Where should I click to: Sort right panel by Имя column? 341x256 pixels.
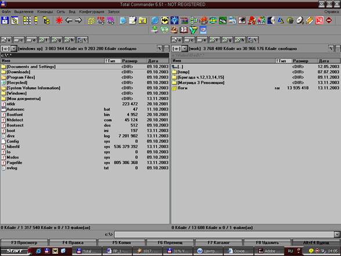(x=223, y=61)
